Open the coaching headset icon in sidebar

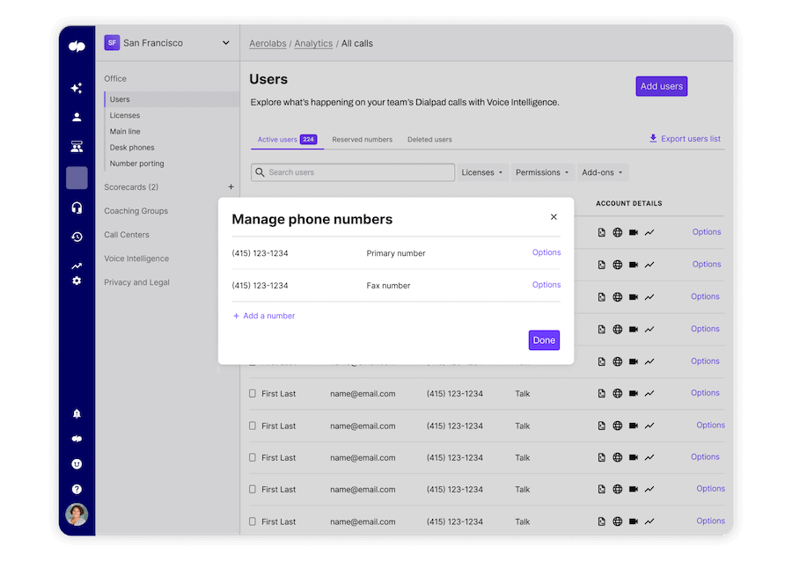point(77,208)
